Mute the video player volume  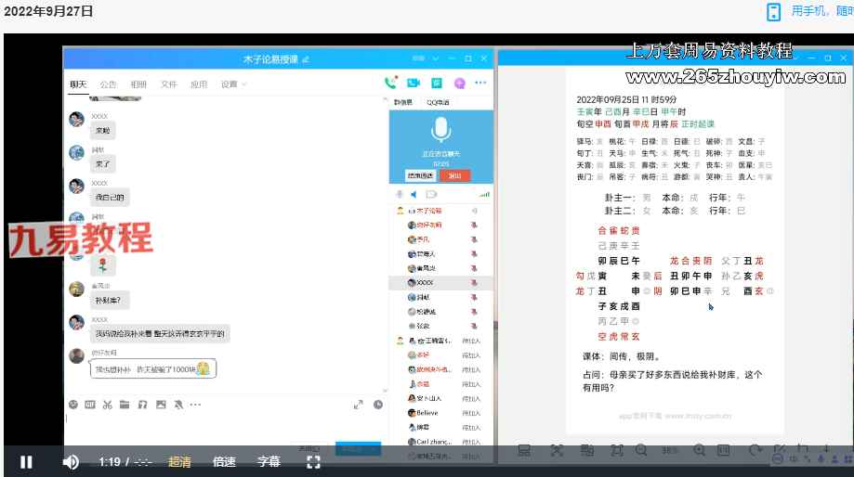71,462
